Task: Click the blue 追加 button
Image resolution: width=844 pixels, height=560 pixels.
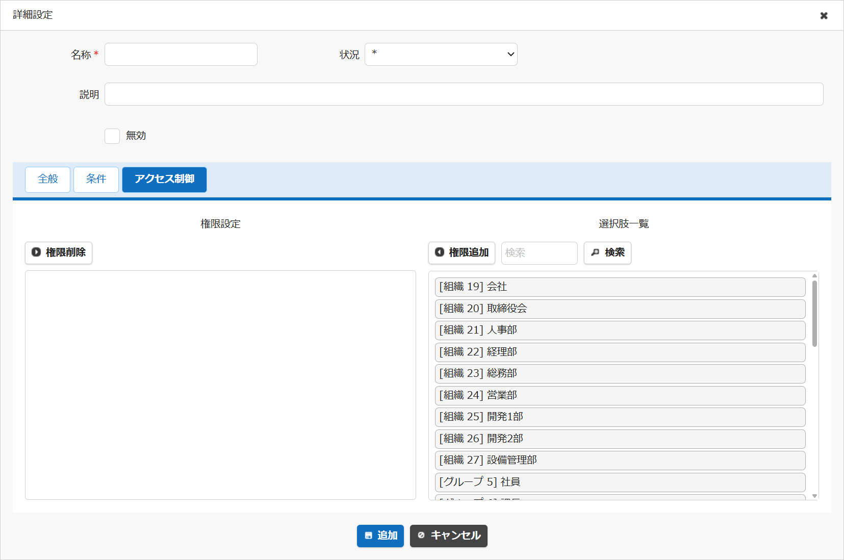Action: [x=380, y=536]
